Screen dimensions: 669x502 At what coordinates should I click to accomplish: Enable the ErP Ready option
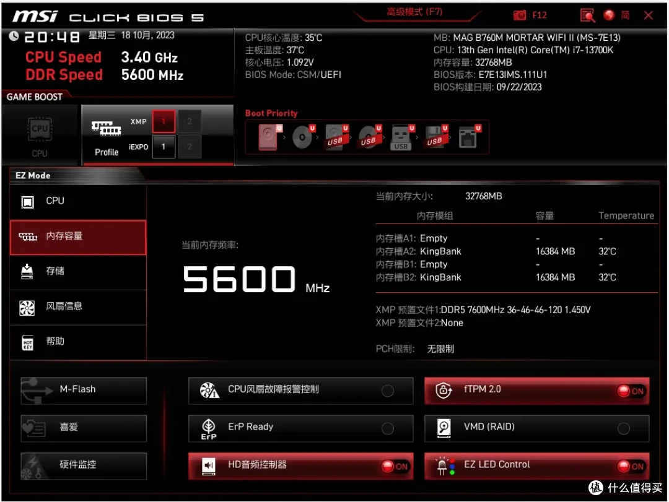pyautogui.click(x=388, y=428)
